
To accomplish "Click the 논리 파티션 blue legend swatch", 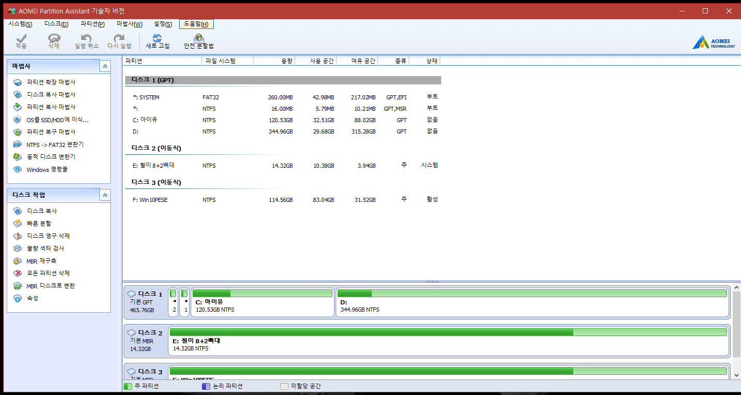I will [206, 386].
